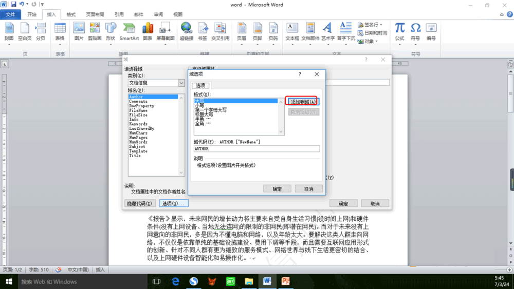Insert a chart using the 图表 icon

(x=148, y=31)
